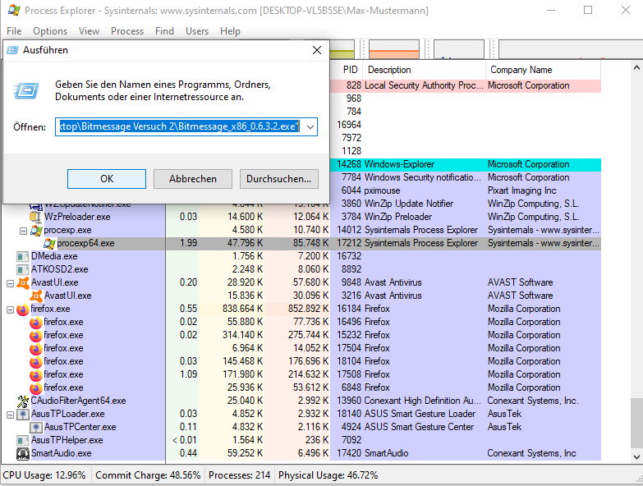Sort by the Company Name column header
Image resolution: width=643 pixels, height=486 pixels.
click(543, 70)
